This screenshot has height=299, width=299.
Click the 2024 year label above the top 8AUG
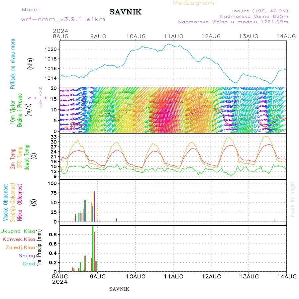(60, 31)
